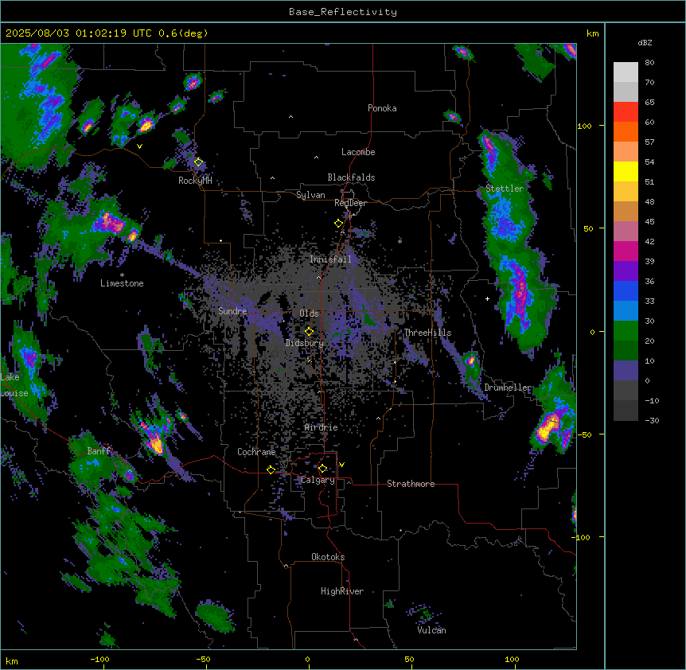686x670 pixels.
Task: Click the Cochrane city label
Action: pyautogui.click(x=256, y=452)
